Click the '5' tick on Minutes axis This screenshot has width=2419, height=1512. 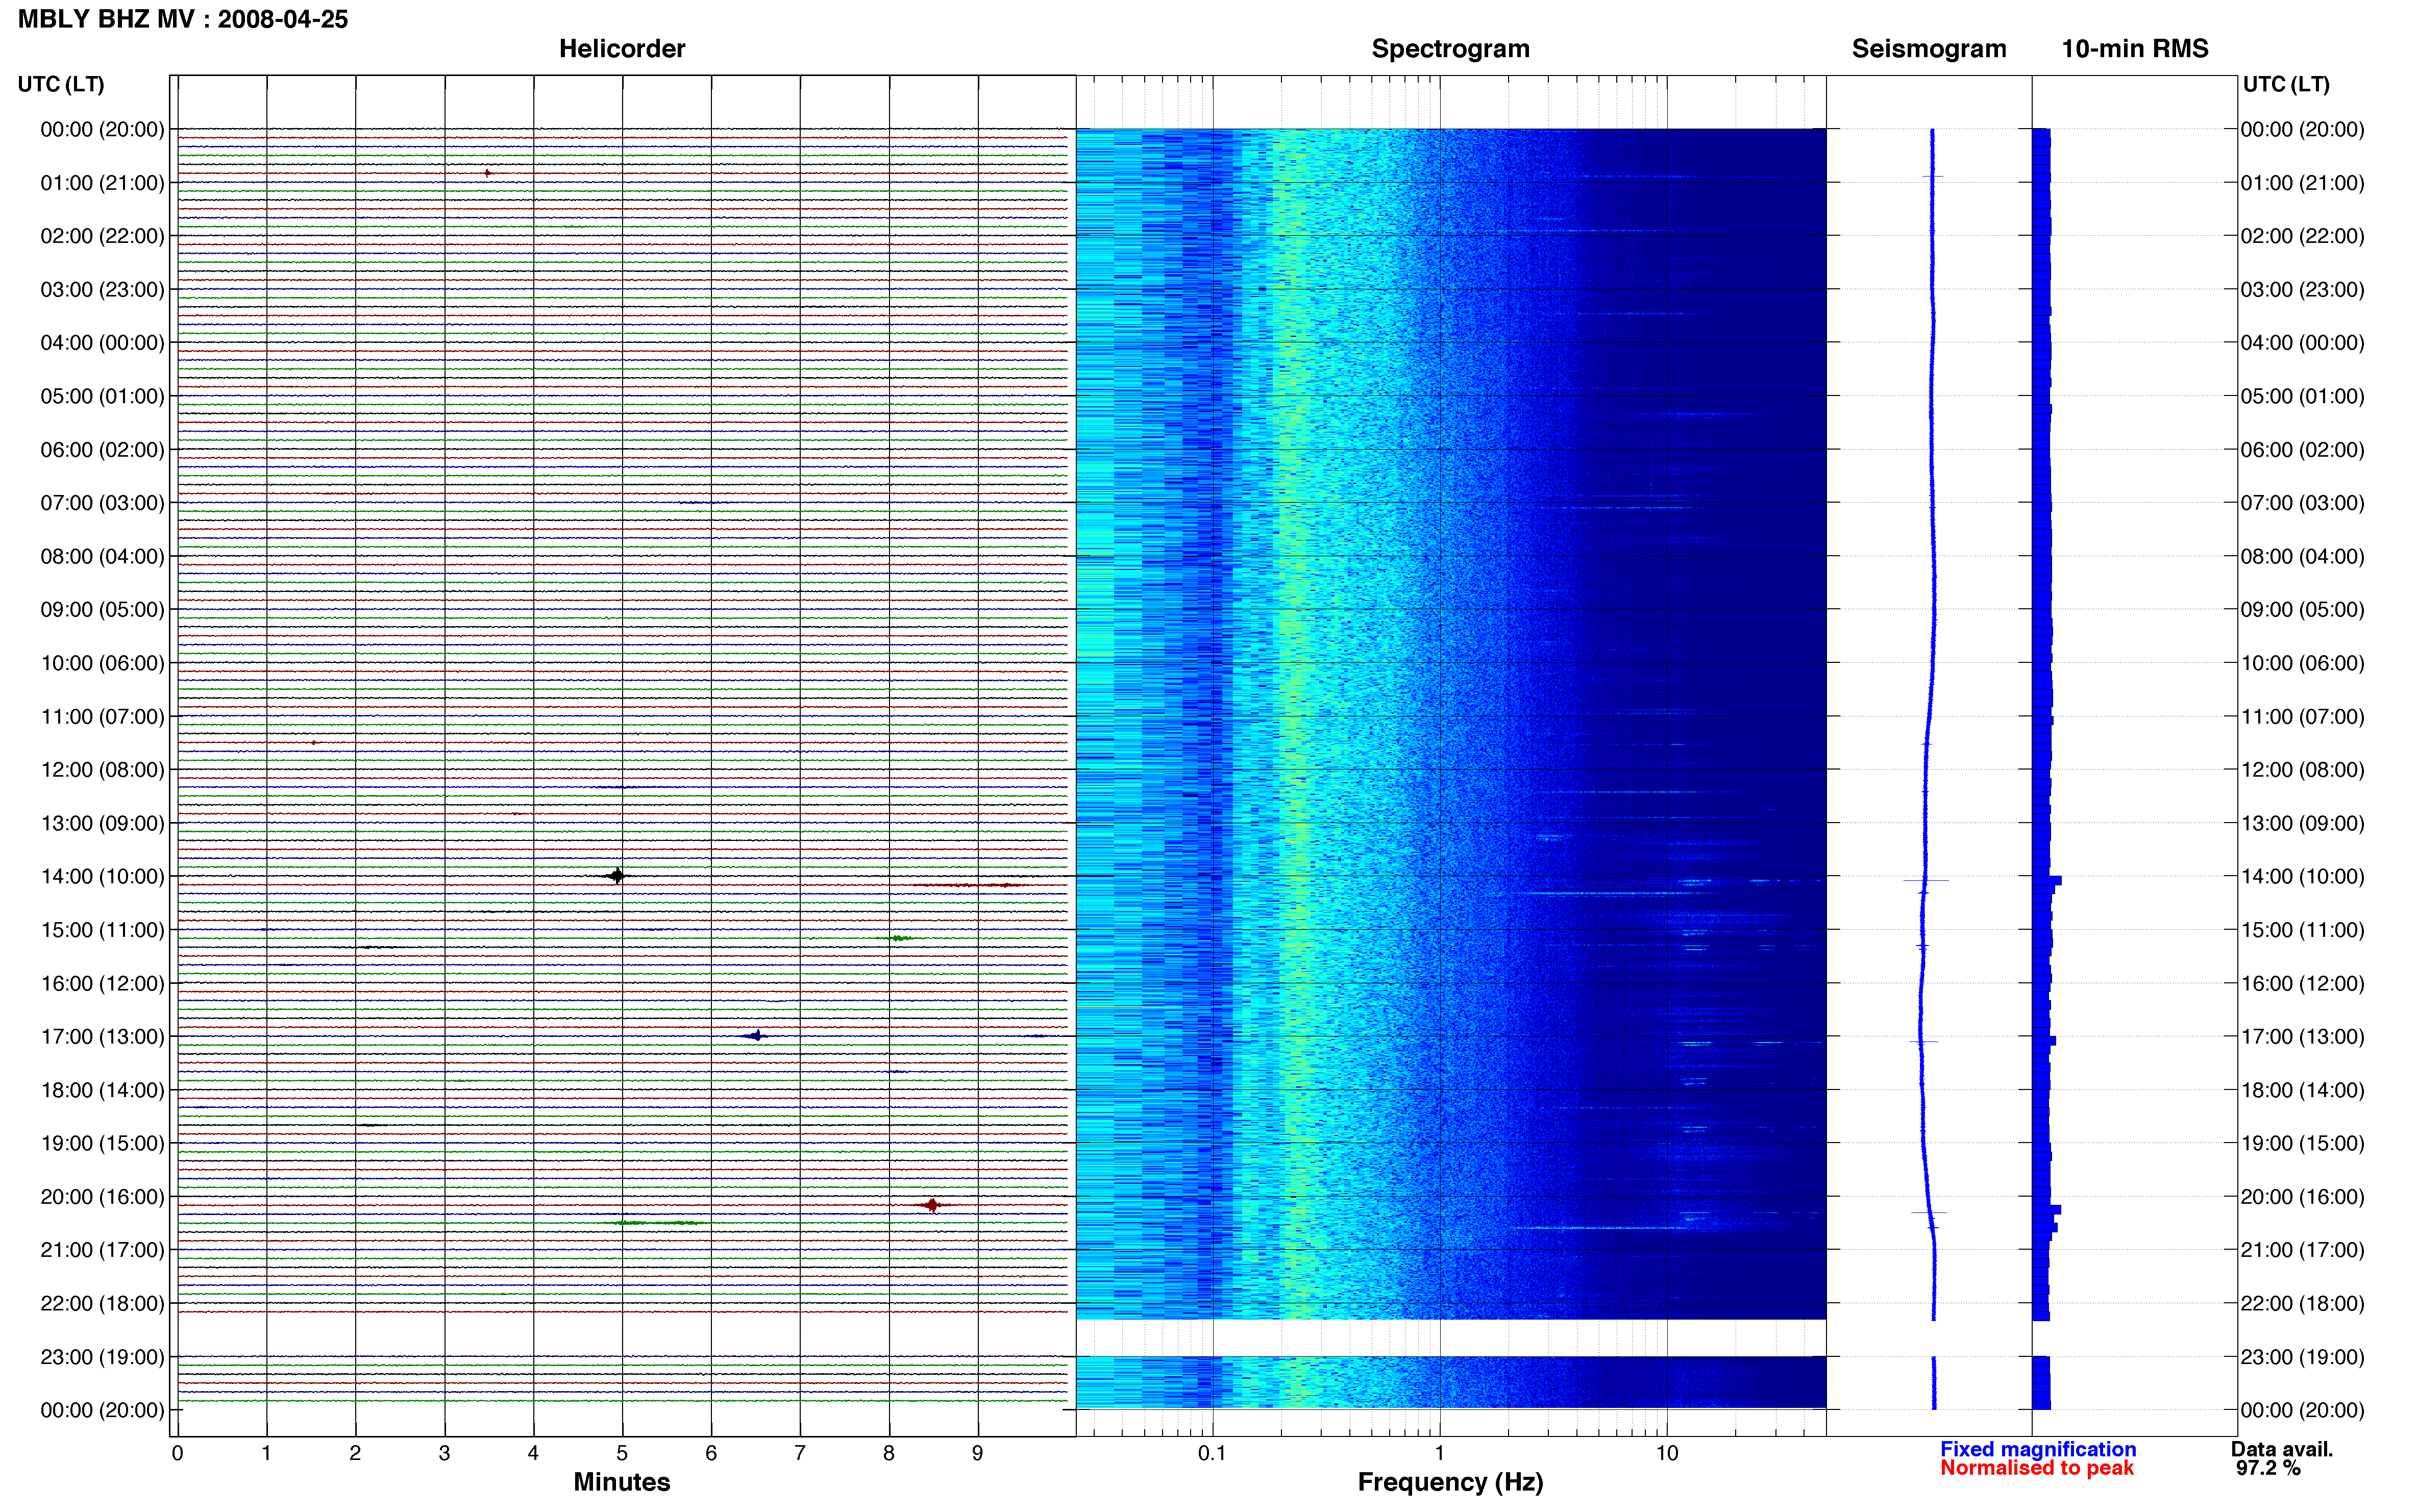[x=622, y=1453]
